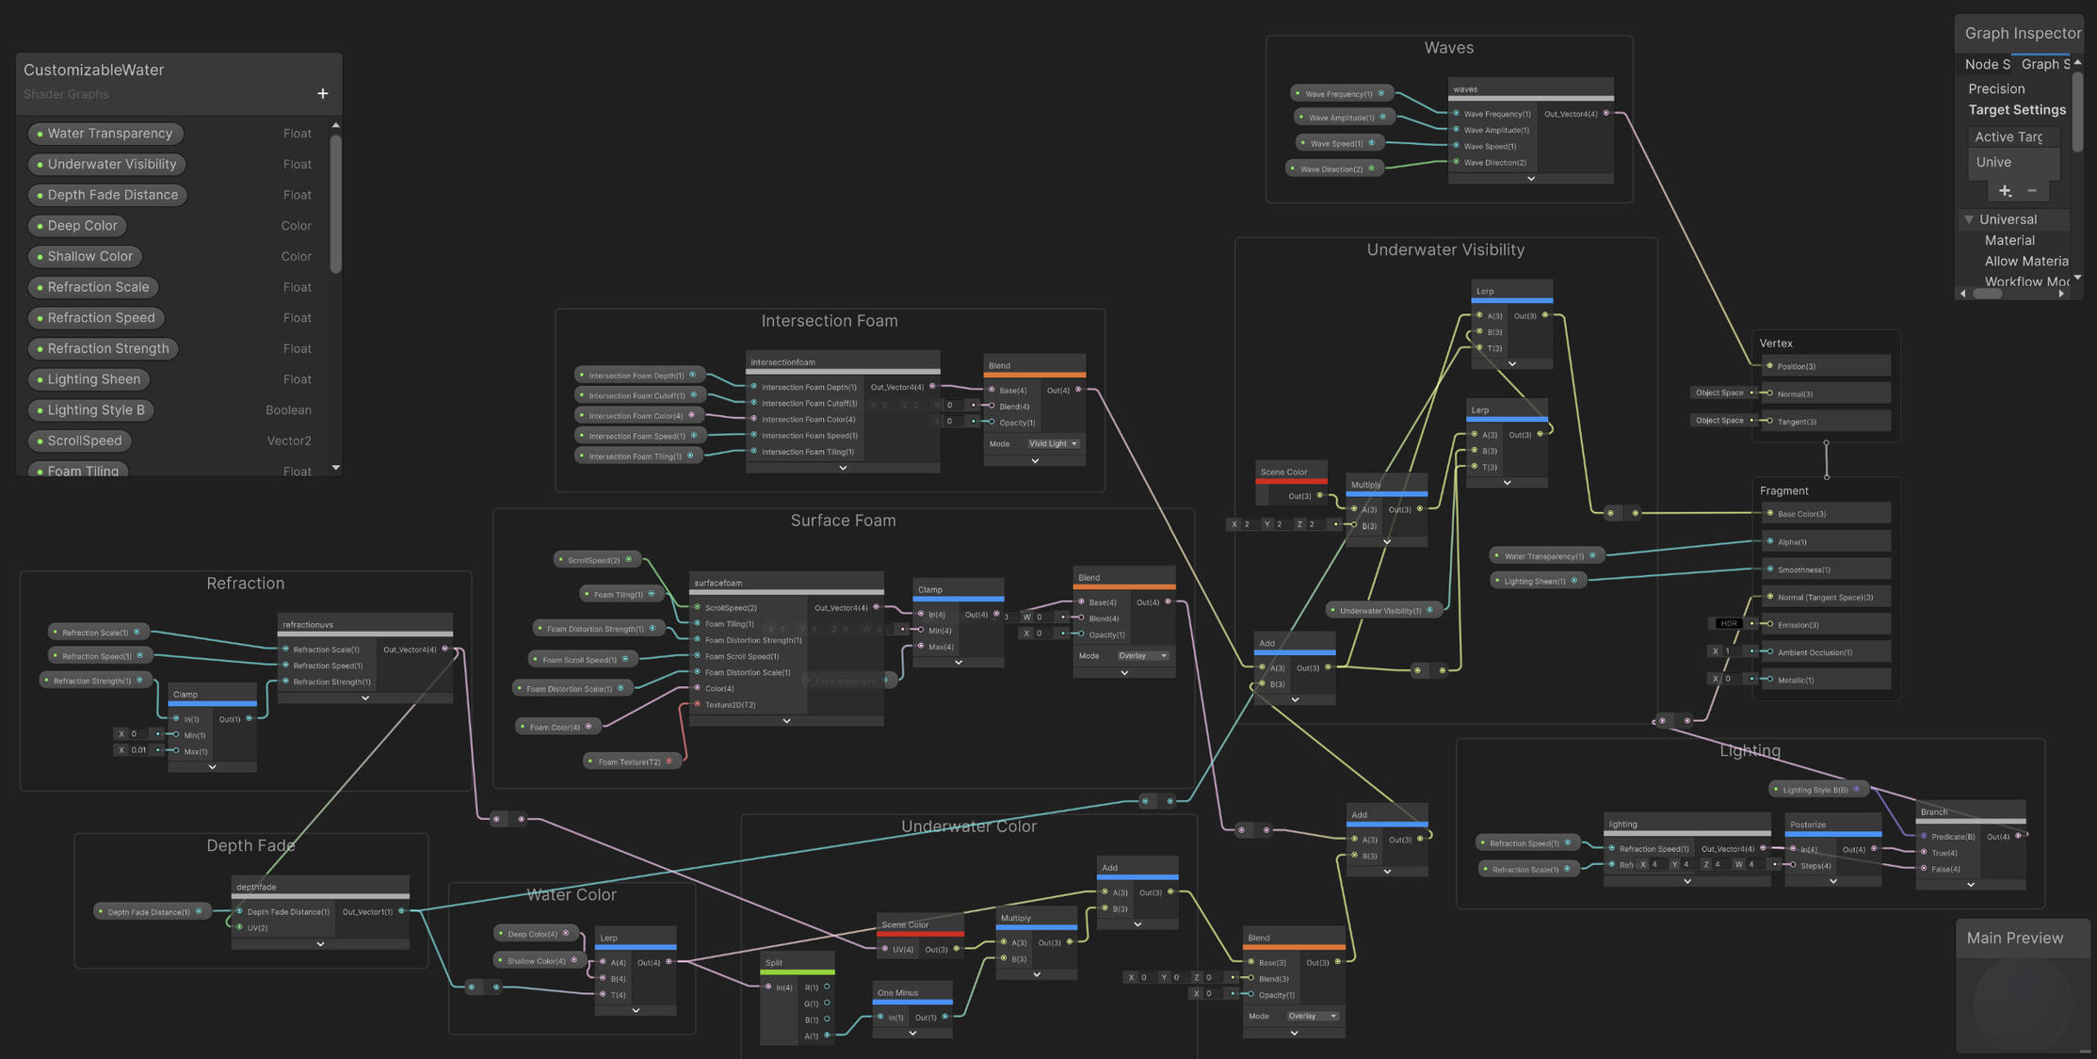
Task: Add a new property in the CustomizableWater blackboard
Action: [322, 94]
